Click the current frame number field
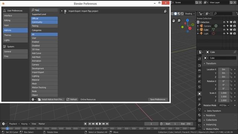Screen dimensions: 238x134 [x=151, y=124]
